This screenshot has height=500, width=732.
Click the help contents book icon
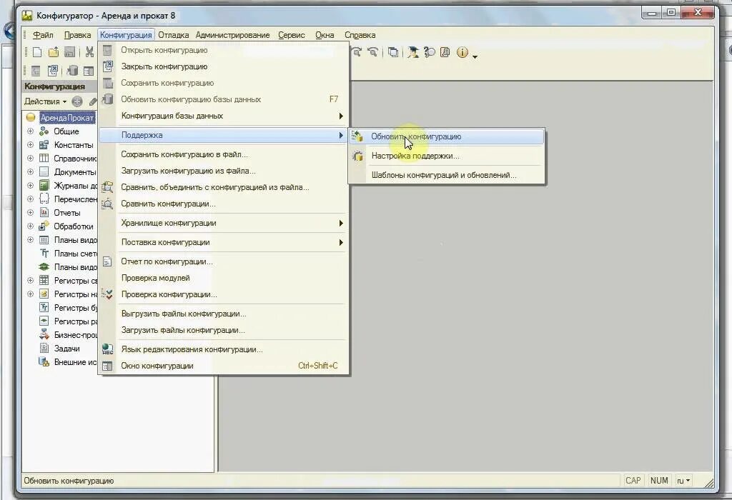[445, 52]
